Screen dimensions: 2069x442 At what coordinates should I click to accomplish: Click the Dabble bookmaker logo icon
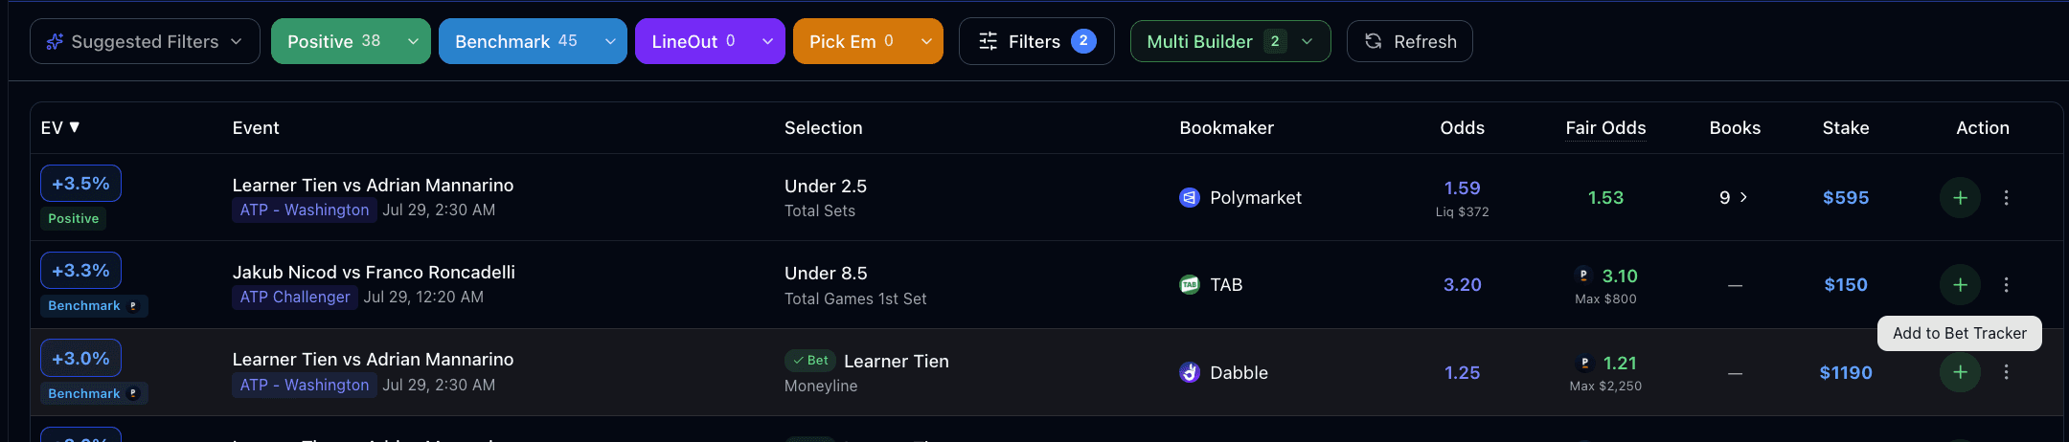tap(1190, 372)
